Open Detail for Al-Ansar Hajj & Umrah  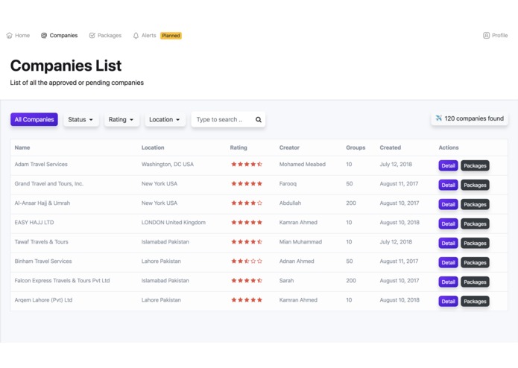tap(448, 204)
